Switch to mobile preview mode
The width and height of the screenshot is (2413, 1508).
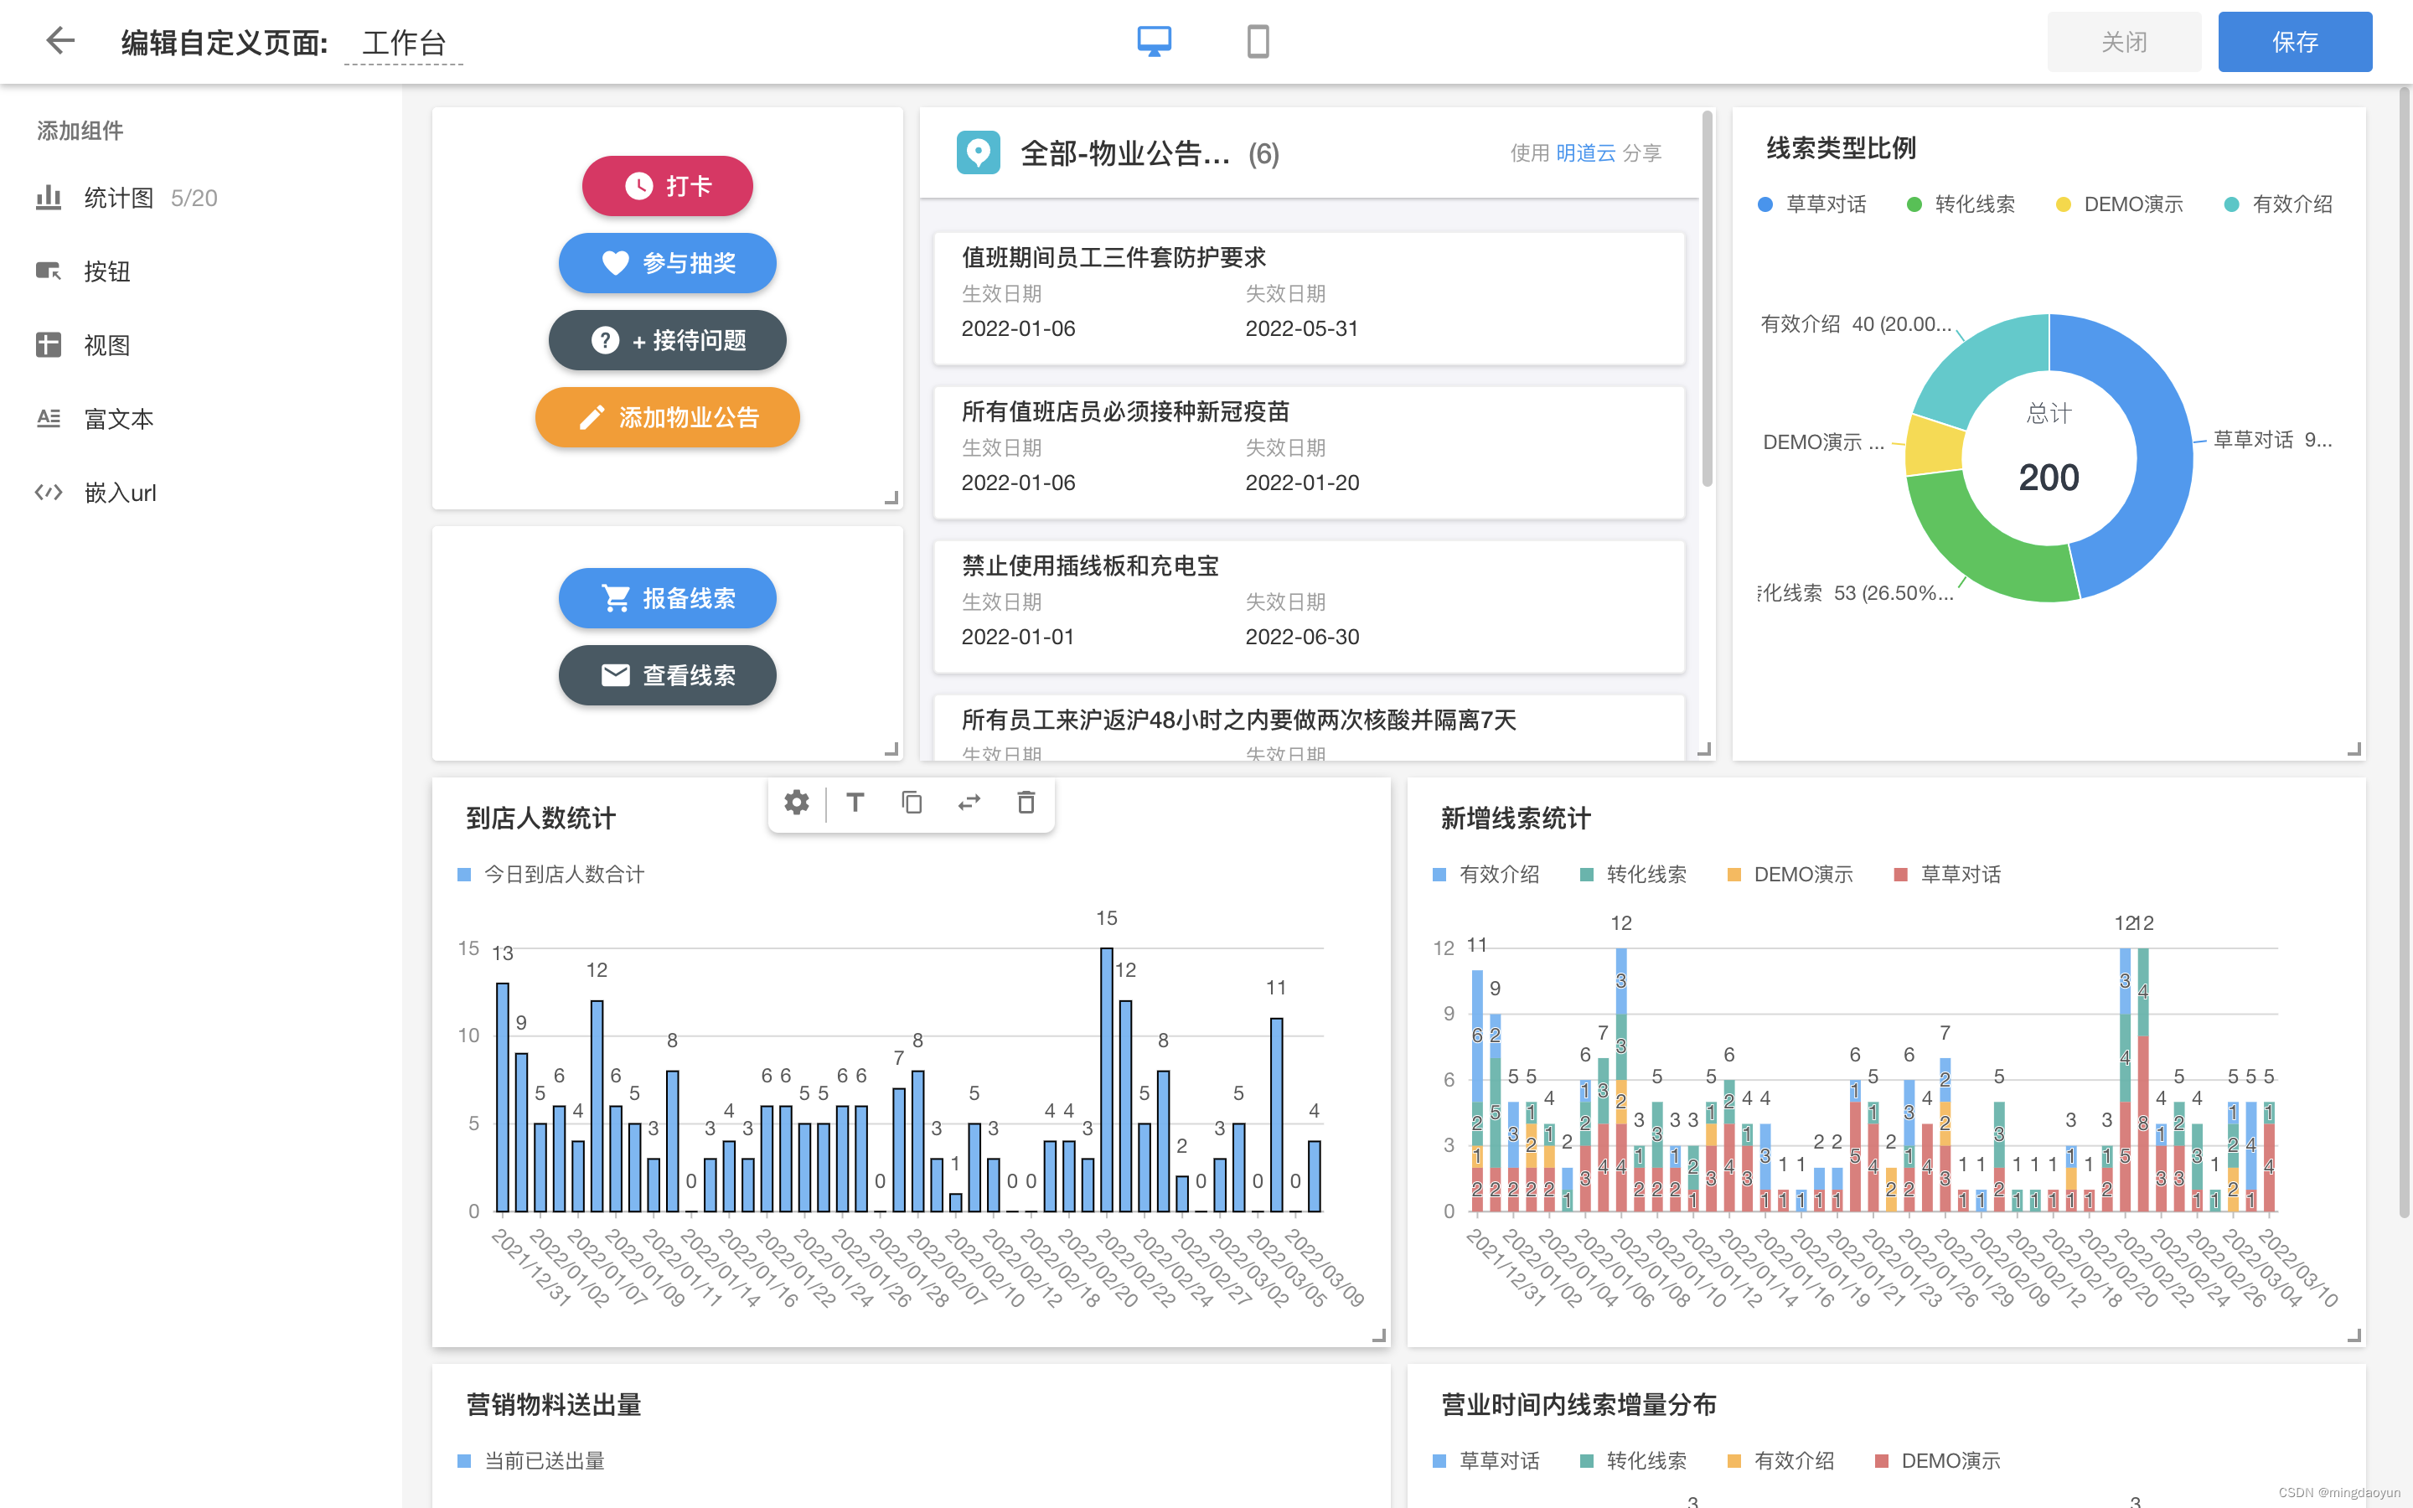[x=1258, y=41]
